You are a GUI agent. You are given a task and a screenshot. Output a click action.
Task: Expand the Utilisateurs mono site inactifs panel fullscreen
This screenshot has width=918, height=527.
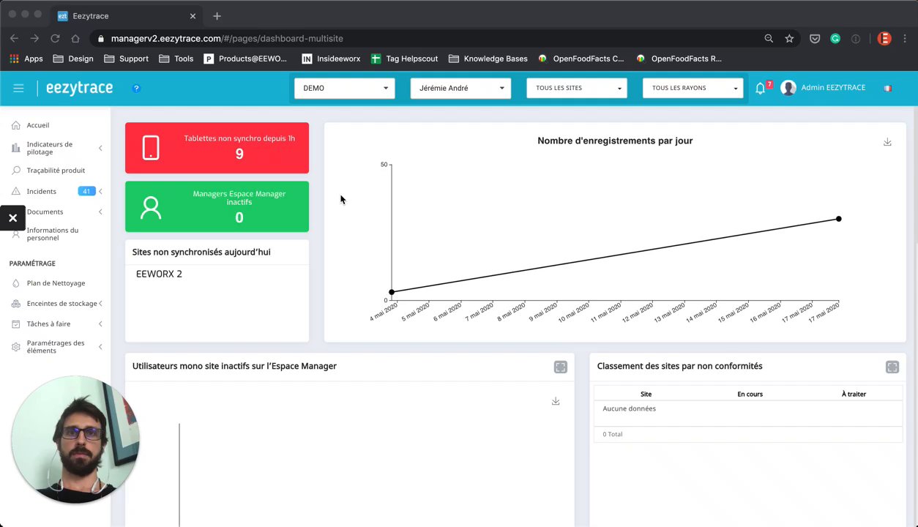click(560, 367)
